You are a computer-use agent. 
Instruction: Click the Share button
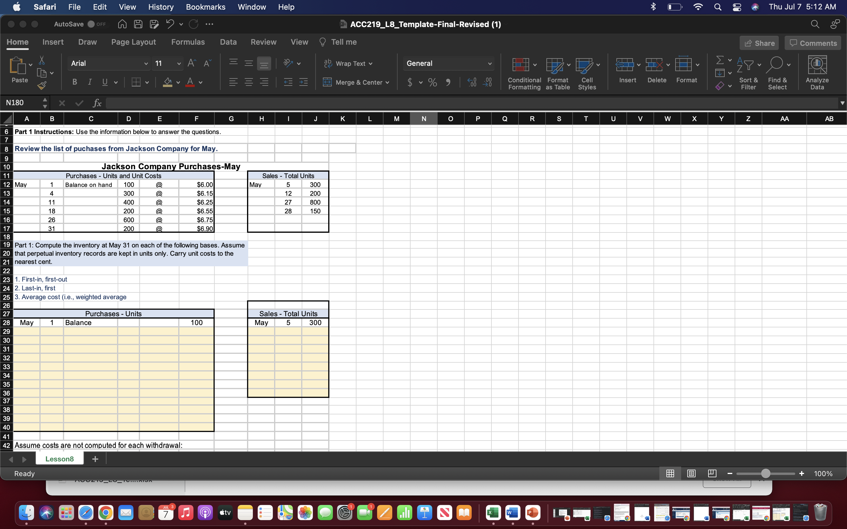coord(759,43)
